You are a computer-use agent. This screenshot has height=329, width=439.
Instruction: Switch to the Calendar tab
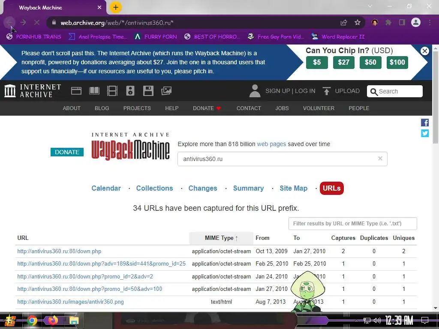tap(106, 188)
